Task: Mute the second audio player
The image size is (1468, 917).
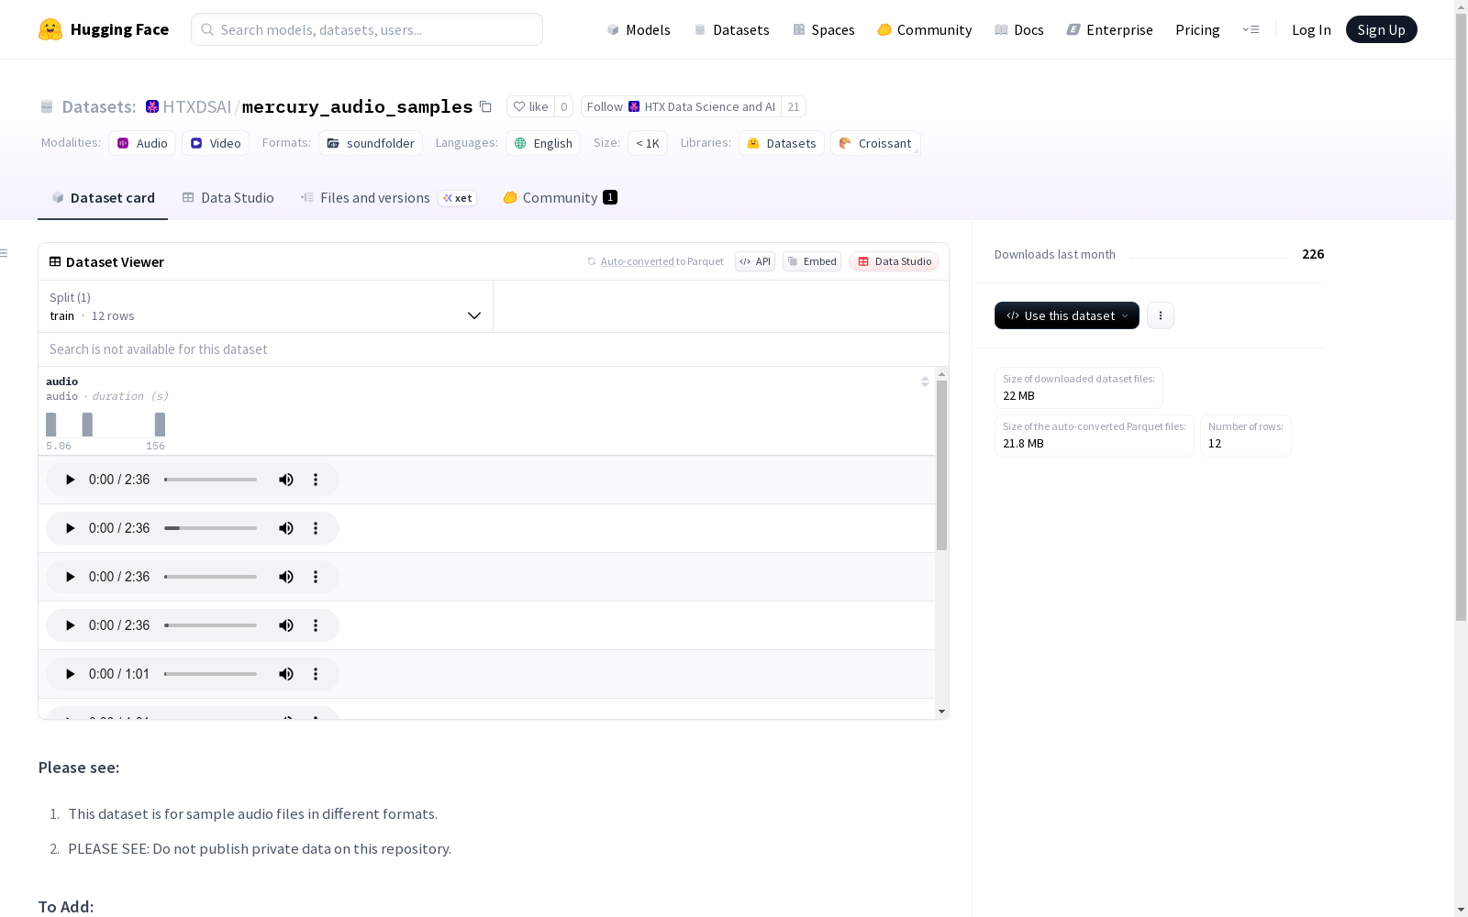Action: [286, 528]
